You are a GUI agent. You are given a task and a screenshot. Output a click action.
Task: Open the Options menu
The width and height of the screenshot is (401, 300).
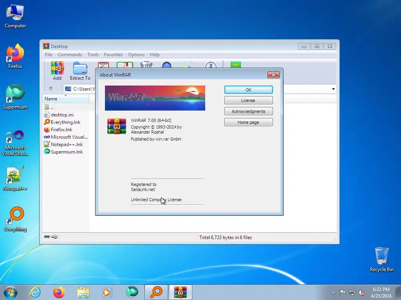(x=136, y=55)
